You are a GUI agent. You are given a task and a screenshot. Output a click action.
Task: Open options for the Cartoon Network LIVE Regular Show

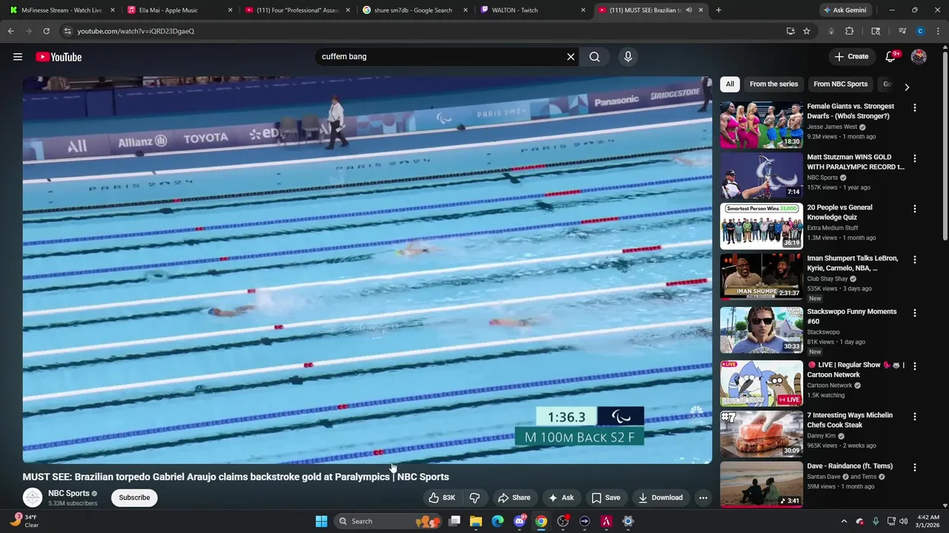914,366
